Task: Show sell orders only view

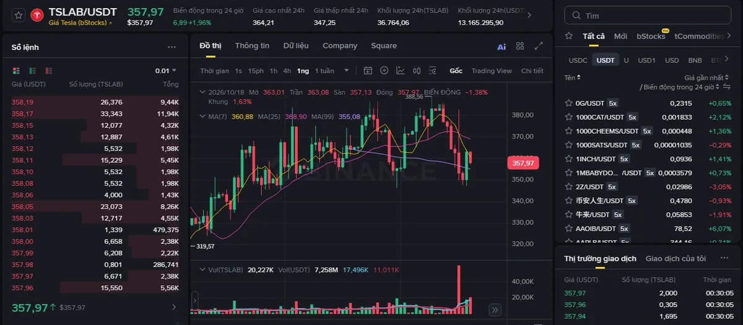Action: point(48,71)
